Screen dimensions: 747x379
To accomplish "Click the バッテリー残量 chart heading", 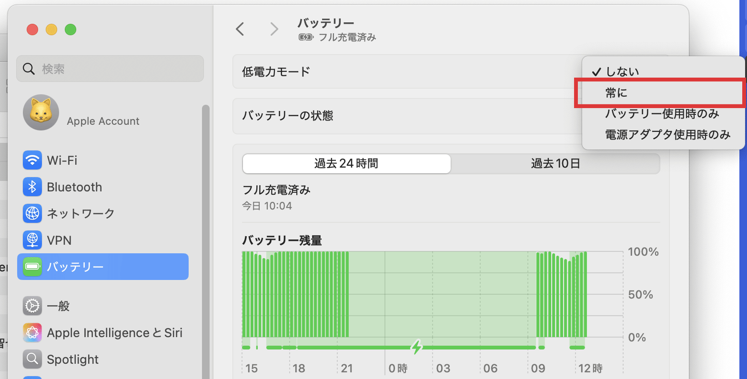I will click(x=282, y=240).
